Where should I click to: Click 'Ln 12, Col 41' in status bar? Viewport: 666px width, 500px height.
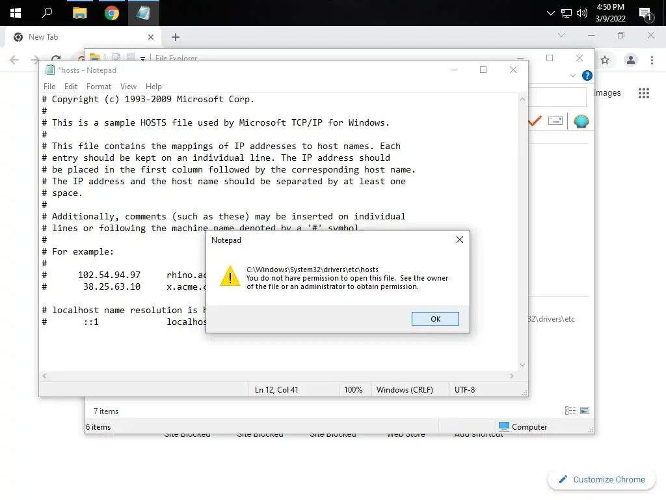tap(276, 389)
